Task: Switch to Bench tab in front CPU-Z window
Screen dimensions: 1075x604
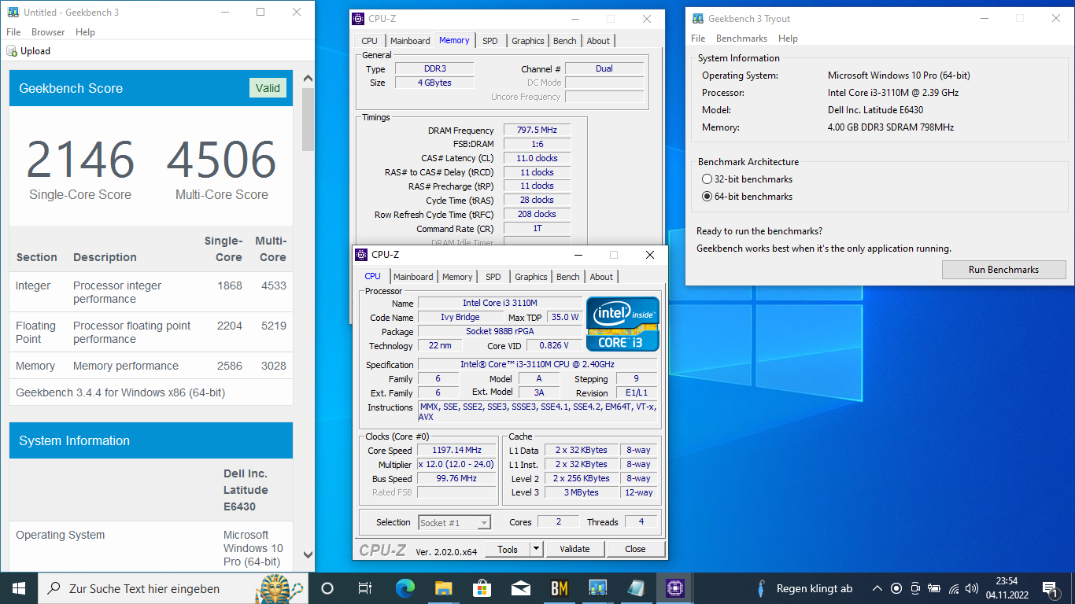Action: 568,277
